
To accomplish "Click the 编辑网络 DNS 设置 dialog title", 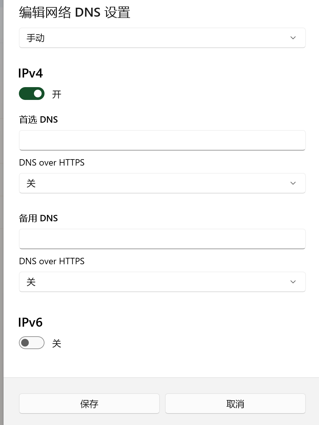I will [75, 12].
